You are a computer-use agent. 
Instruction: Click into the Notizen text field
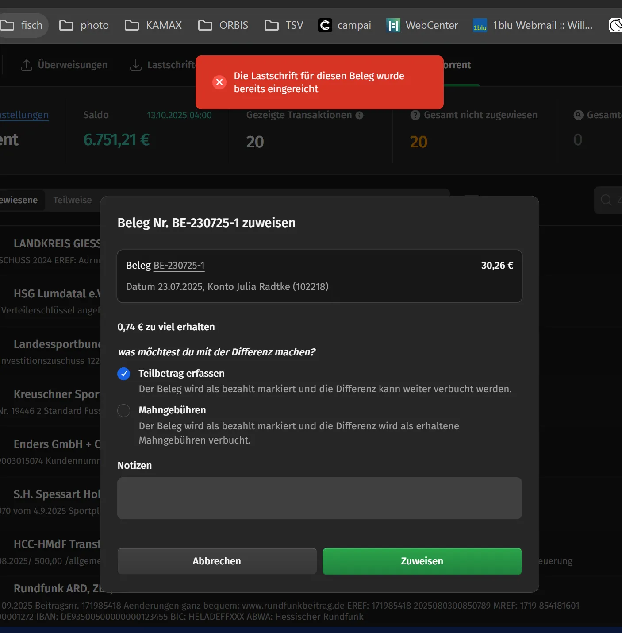(319, 498)
